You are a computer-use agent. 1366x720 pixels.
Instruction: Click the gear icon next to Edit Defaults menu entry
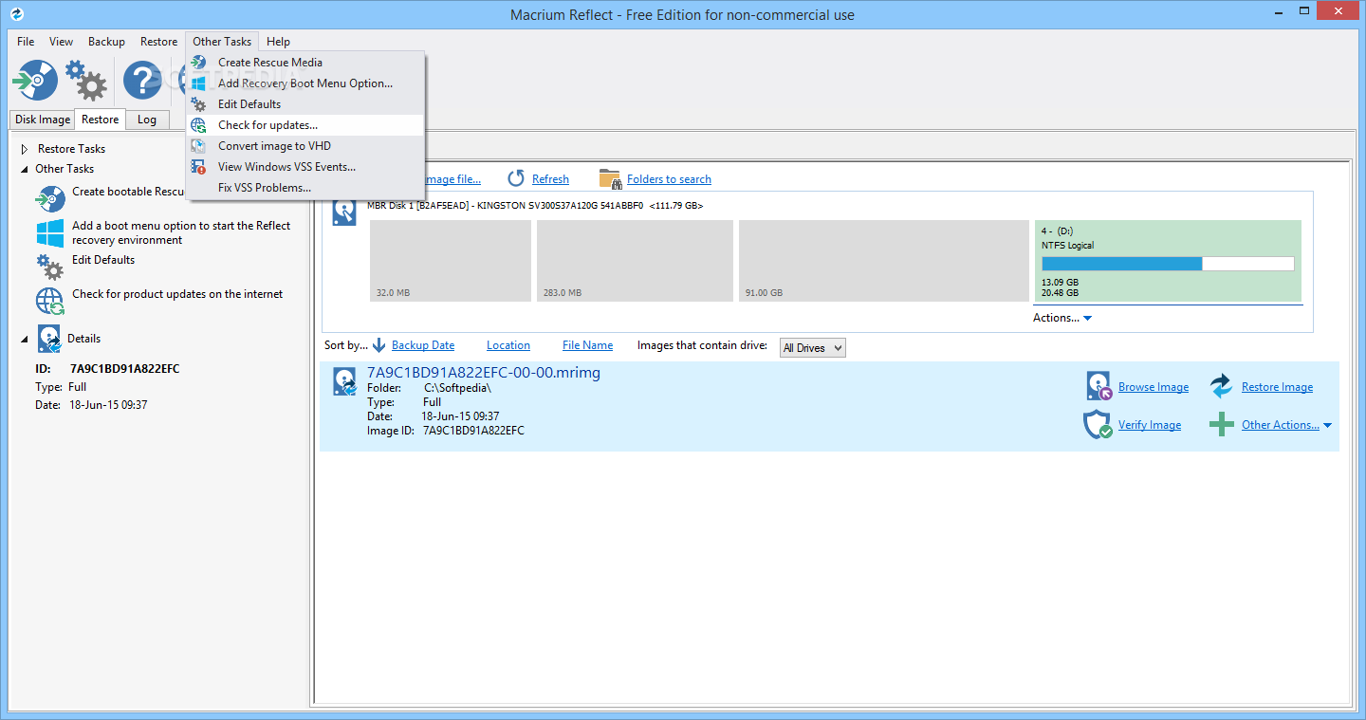pos(198,104)
